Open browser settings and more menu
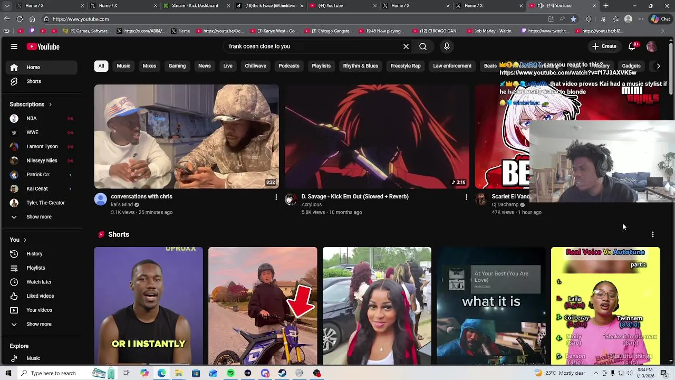The height and width of the screenshot is (380, 675). 641,19
